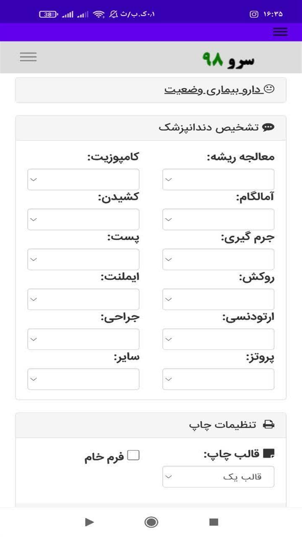Tap the Android back triangle button

click(x=89, y=522)
